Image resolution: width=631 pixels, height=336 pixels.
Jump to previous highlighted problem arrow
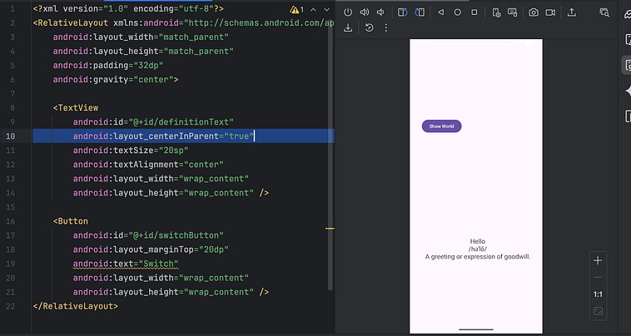coord(313,10)
